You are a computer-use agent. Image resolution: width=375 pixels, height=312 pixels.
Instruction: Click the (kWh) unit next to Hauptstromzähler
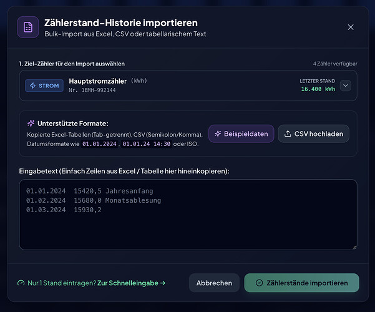pos(139,80)
